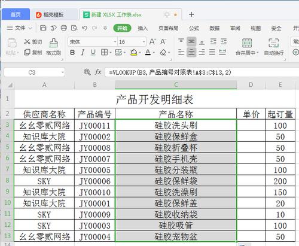
Task: Open the 安全 ribbon tab
Action: pyautogui.click(x=276, y=28)
